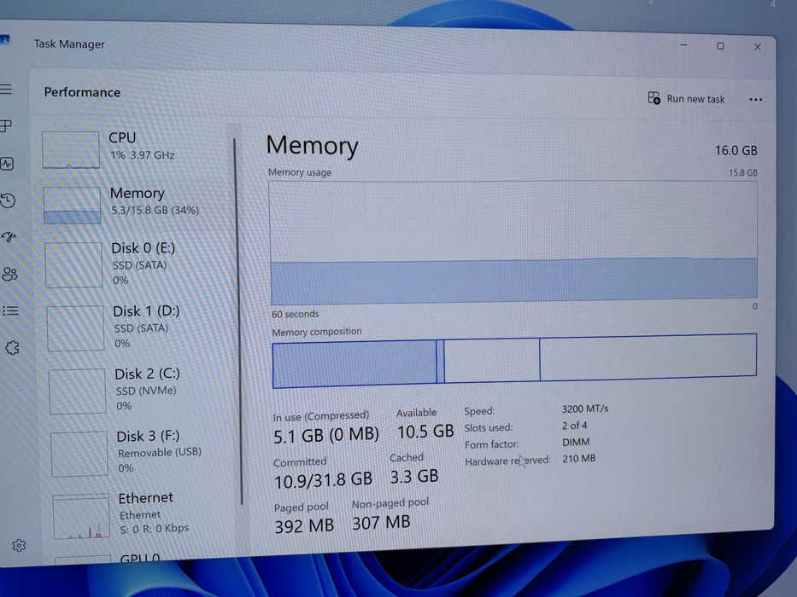The height and width of the screenshot is (597, 797).
Task: Open the App history icon
Action: coord(8,200)
